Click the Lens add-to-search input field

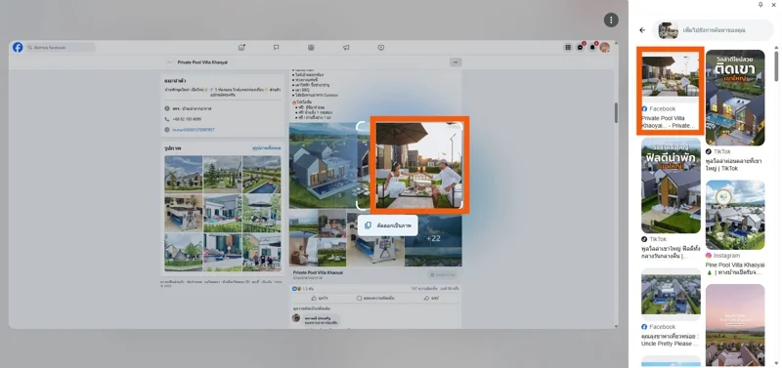tap(713, 30)
